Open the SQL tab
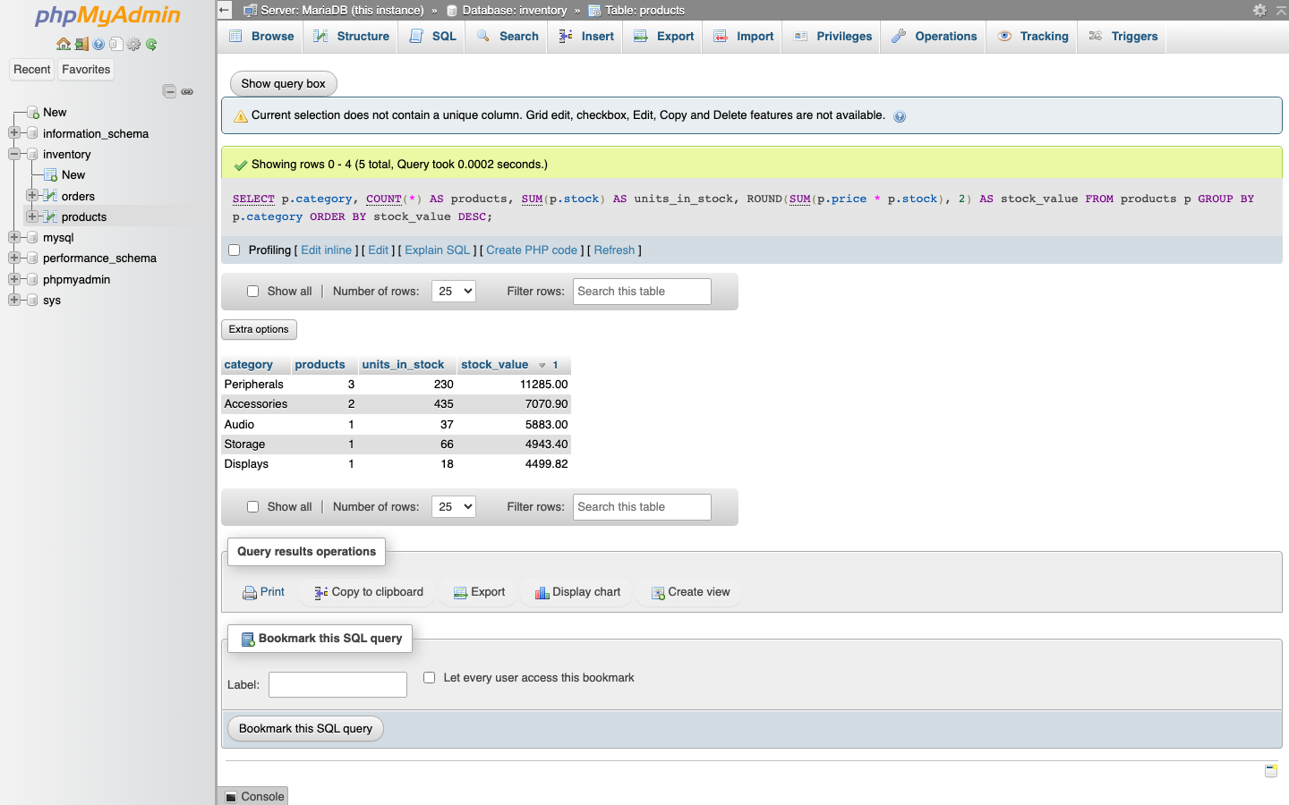The image size is (1289, 805). (433, 37)
